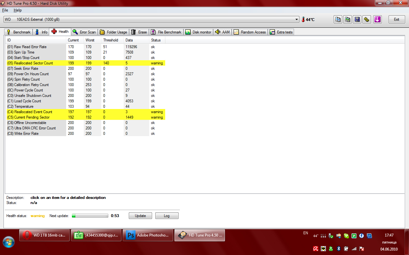Image resolution: width=409 pixels, height=255 pixels.
Task: Click the Update button
Action: 140,216
